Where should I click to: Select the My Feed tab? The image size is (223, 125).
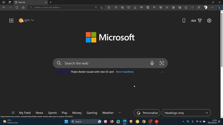point(25,113)
